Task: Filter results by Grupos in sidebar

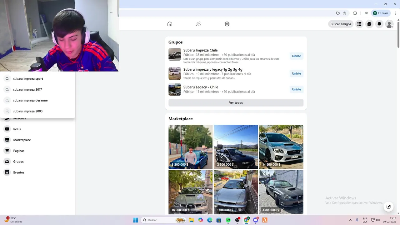Action: [x=37, y=162]
